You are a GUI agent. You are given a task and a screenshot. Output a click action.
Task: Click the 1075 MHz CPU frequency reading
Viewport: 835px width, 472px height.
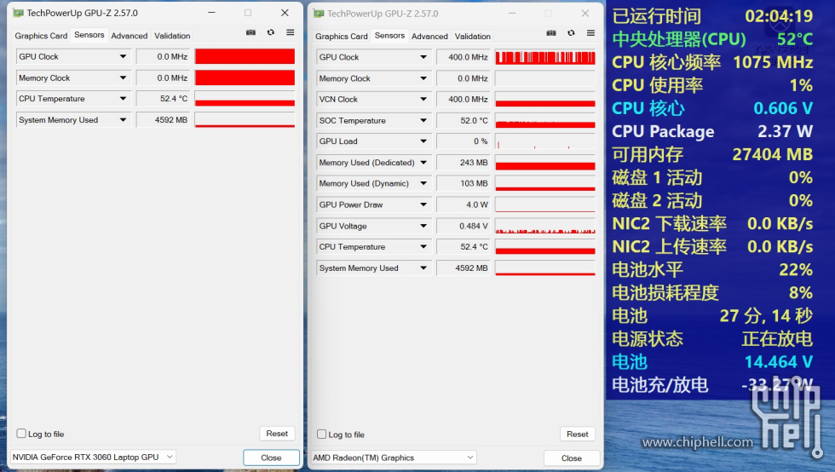point(773,62)
